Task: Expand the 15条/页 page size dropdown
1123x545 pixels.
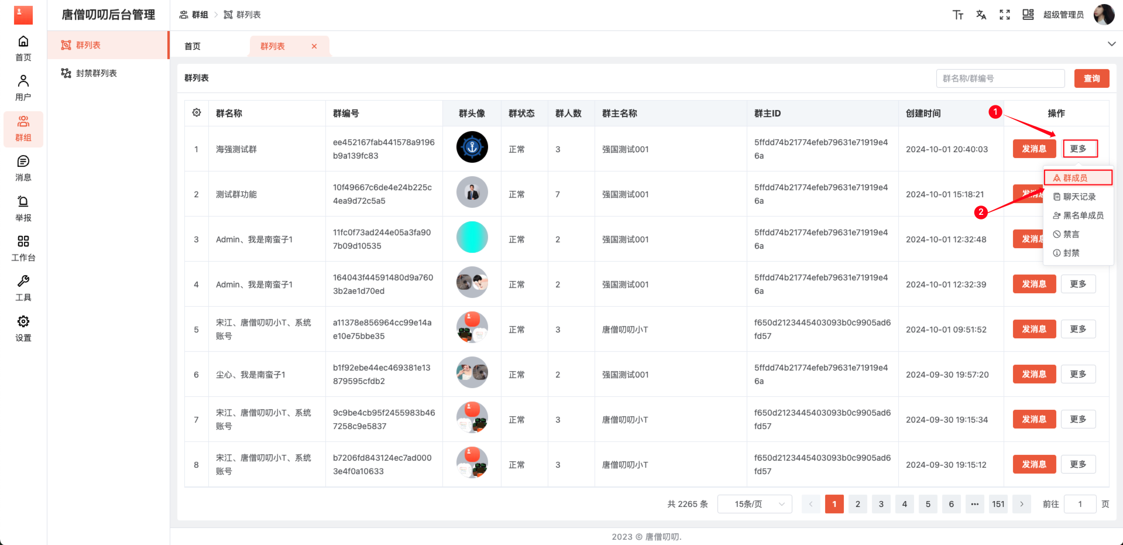Action: click(754, 504)
